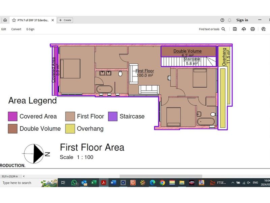Save the file with the disk icon
The image size is (270, 203).
pyautogui.click(x=235, y=29)
